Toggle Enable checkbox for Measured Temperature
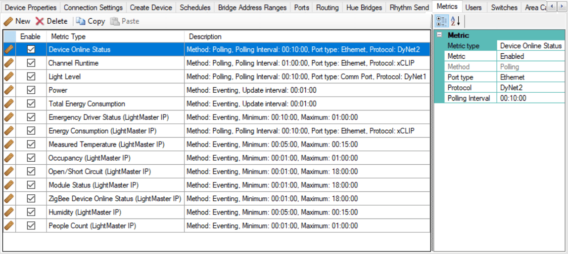This screenshot has height=254, width=568. click(31, 145)
